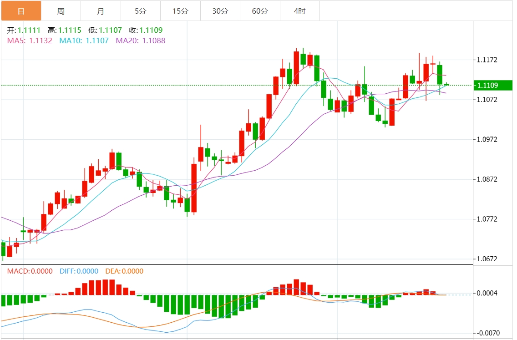This screenshot has width=517, height=340.
Task: Open the 5分 timeframe tab
Action: (x=141, y=11)
